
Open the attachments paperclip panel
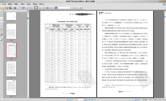[2, 35]
